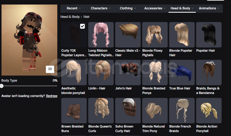Toggle the 3D avatar view button

(50, 69)
